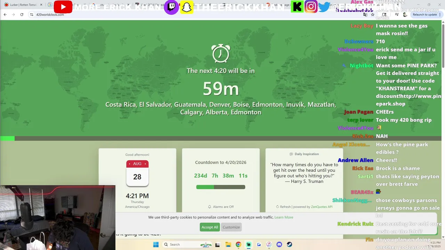Open the Discord taskbar icon
The width and height of the screenshot is (445, 250).
click(x=279, y=244)
